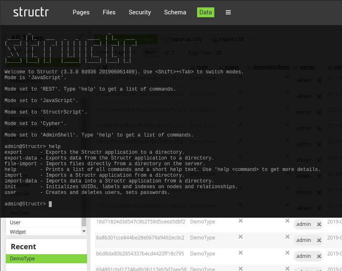342x271 pixels.
Task: Switch to the Schema section
Action: tap(175, 12)
